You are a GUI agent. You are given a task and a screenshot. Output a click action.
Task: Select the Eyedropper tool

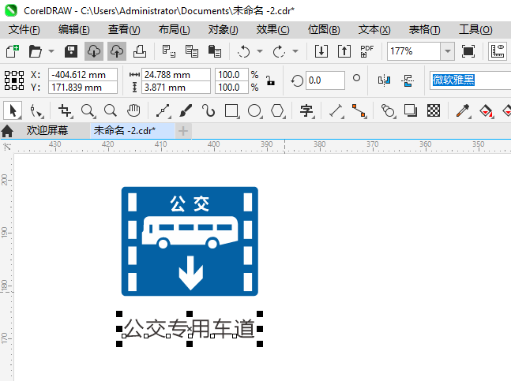coord(463,111)
